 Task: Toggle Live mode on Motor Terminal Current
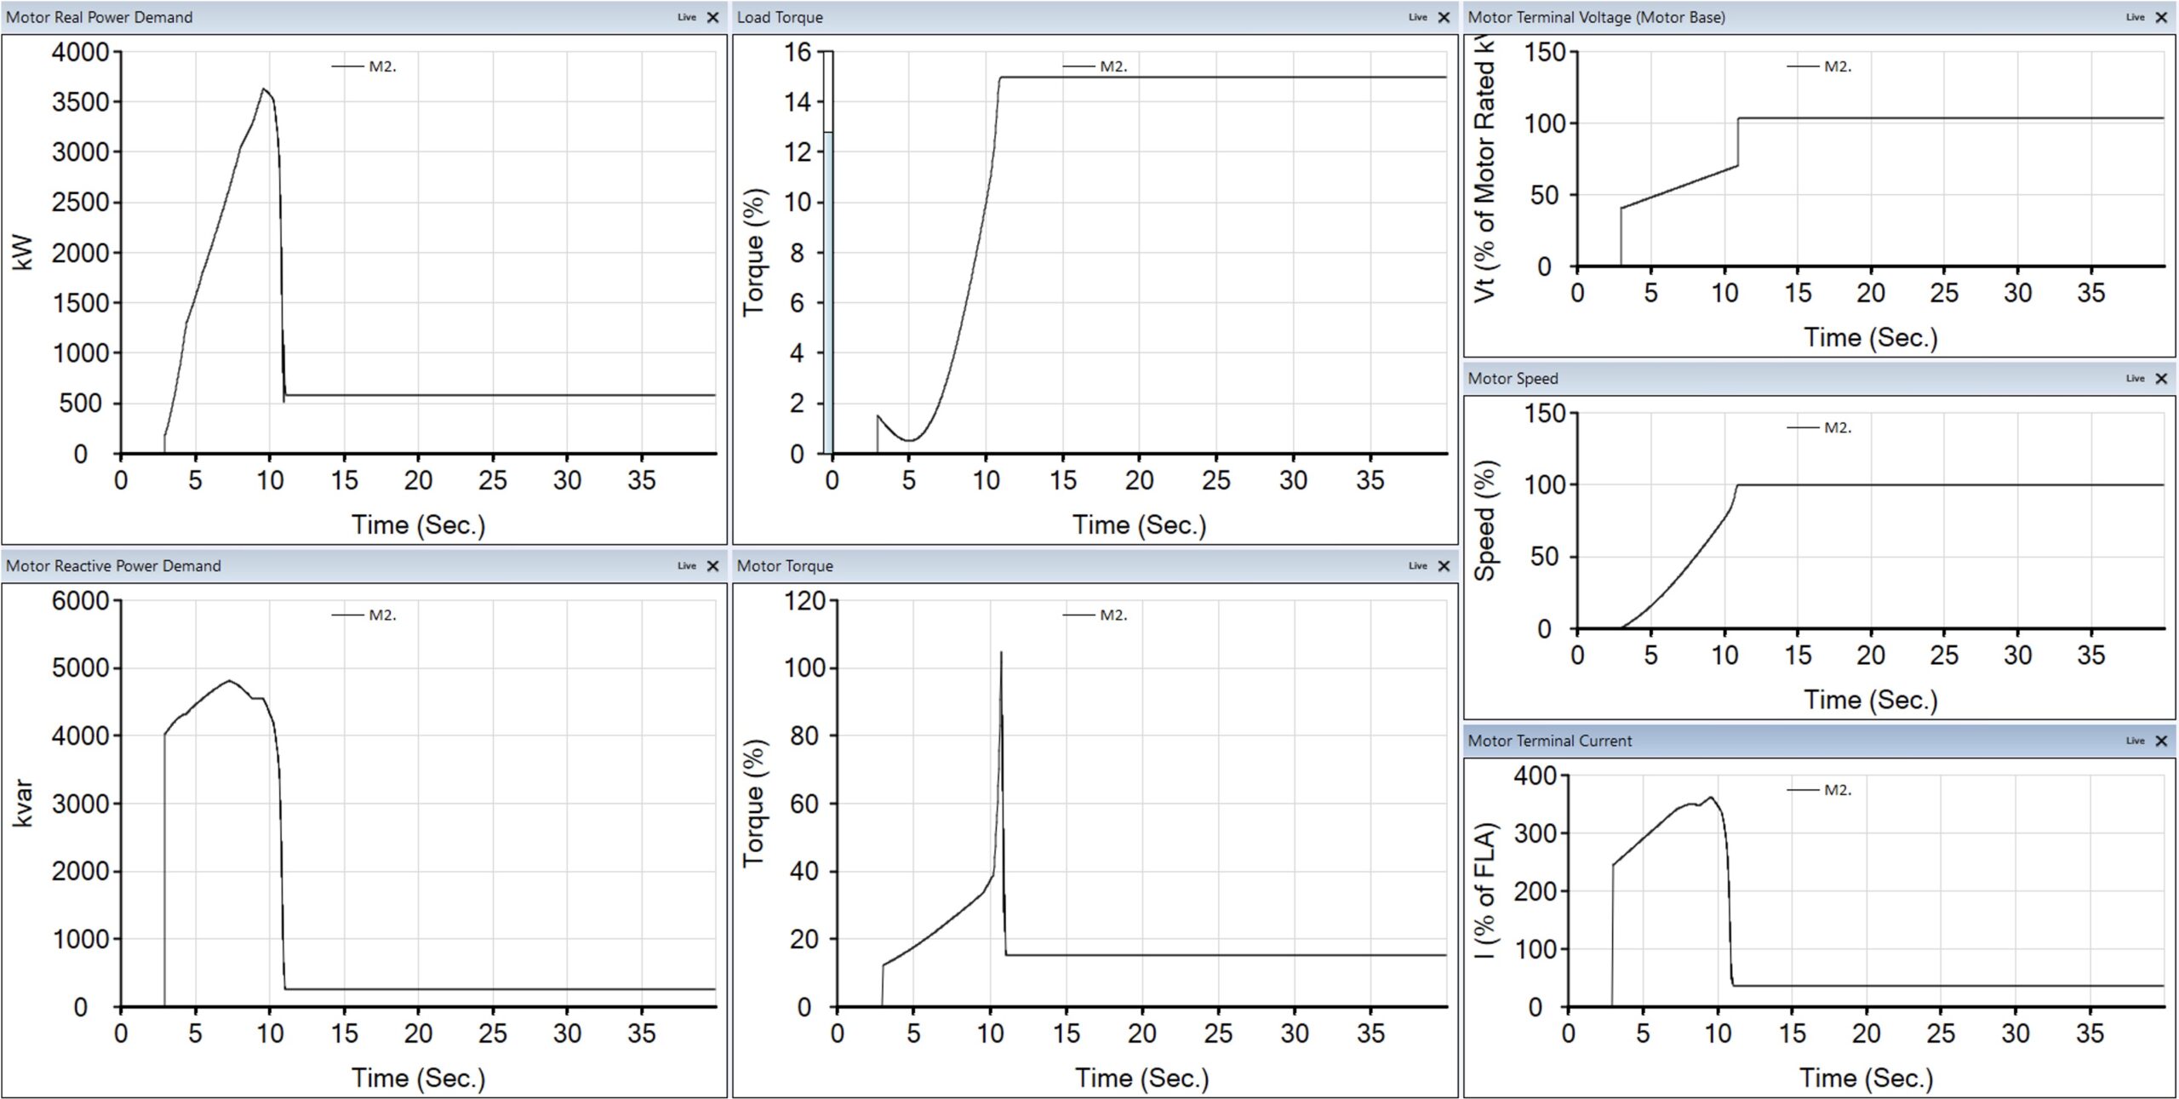(x=2135, y=741)
